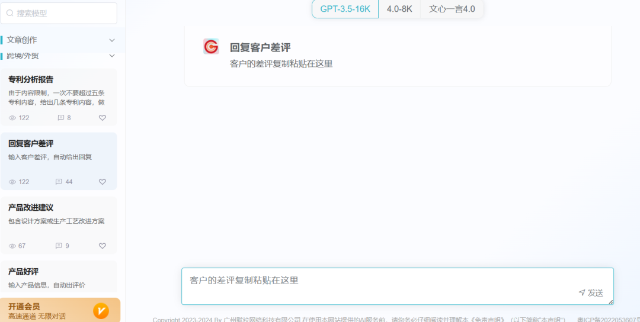
Task: Focus the 搜索模型 search field
Action: [x=59, y=14]
